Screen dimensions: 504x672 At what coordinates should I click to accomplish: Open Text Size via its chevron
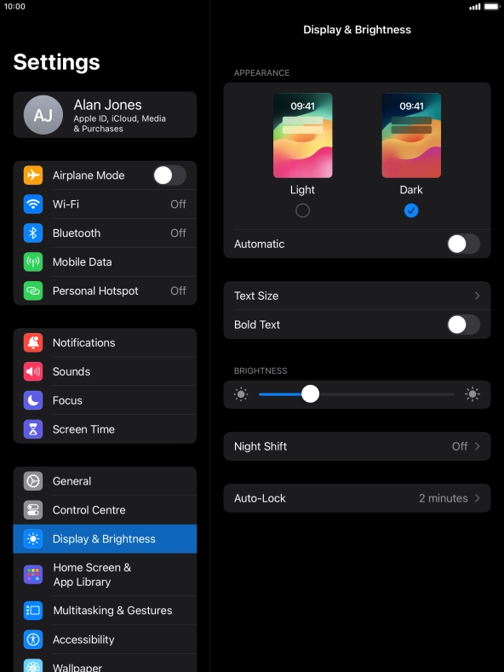tap(477, 296)
